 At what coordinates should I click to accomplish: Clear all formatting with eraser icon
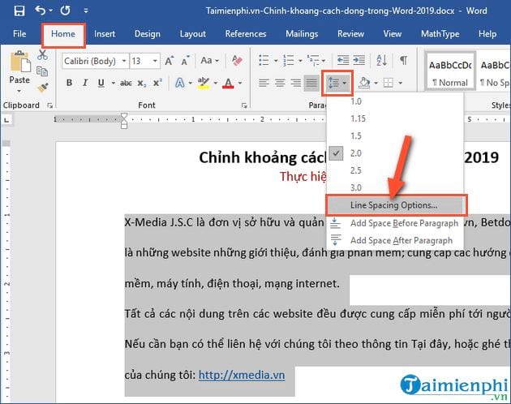(x=237, y=61)
